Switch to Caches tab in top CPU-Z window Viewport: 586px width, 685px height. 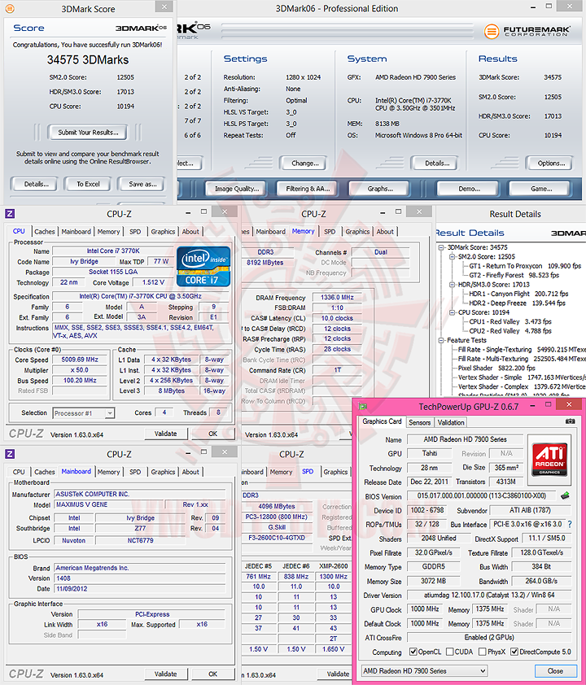click(x=45, y=232)
